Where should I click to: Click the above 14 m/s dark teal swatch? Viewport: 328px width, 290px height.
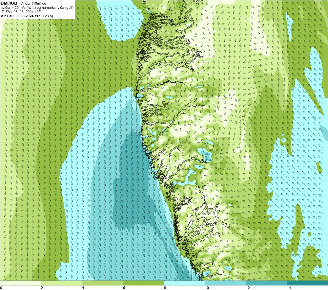click(x=307, y=283)
